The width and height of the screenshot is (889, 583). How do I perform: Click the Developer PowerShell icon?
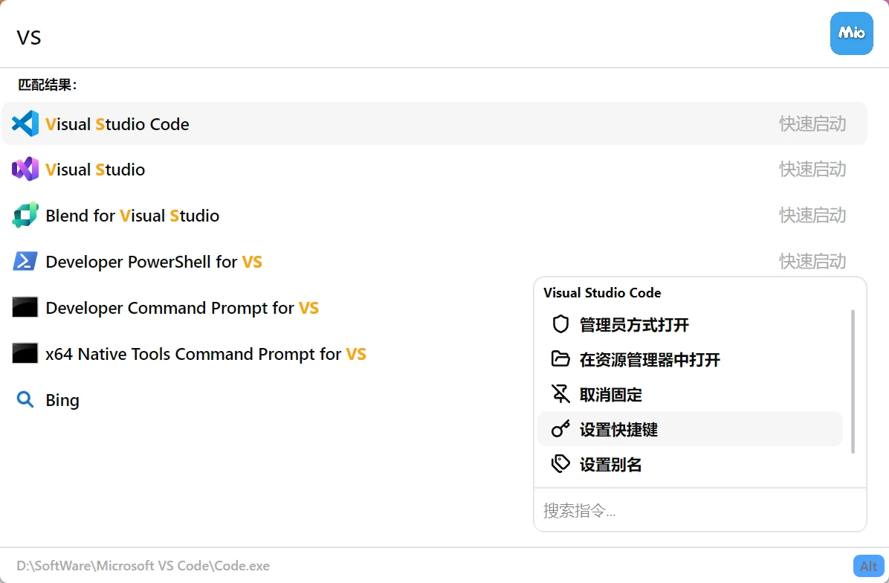25,262
